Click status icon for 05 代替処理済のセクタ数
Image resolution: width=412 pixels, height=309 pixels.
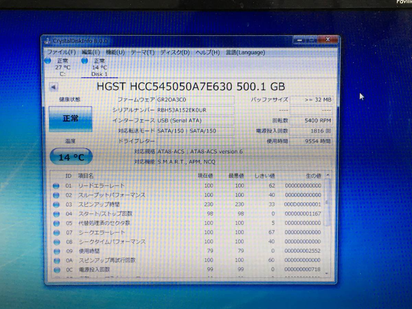coord(56,223)
